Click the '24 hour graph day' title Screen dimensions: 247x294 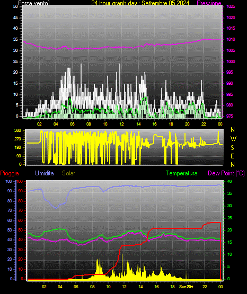[x=140, y=3]
